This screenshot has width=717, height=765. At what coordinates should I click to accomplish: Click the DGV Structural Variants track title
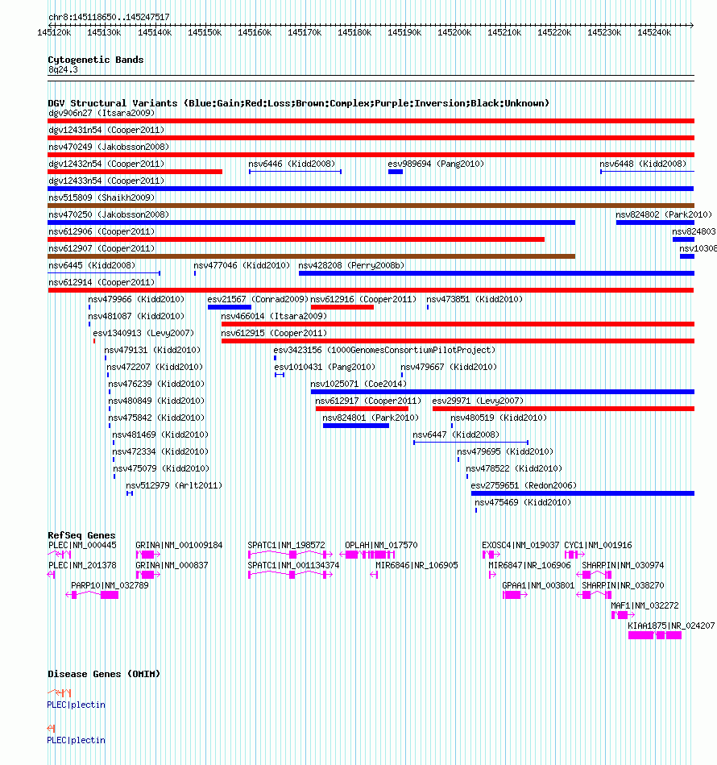pos(298,103)
